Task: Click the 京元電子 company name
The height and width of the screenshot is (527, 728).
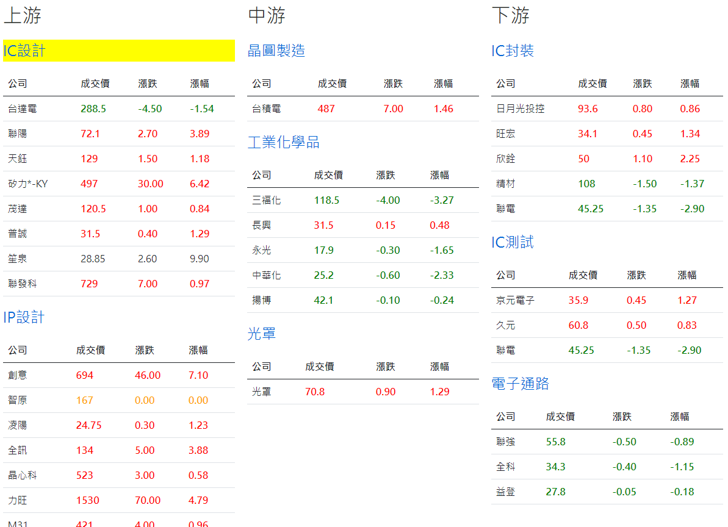Action: pyautogui.click(x=516, y=300)
